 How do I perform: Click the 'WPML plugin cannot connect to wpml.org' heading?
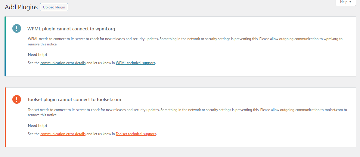click(71, 29)
